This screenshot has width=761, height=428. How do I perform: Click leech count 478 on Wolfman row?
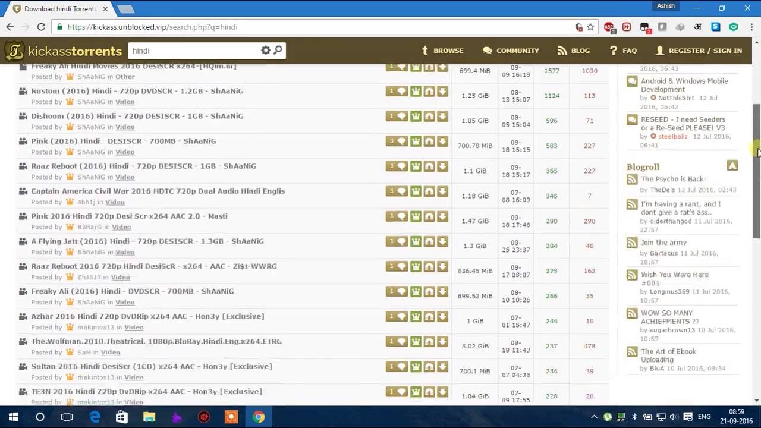(589, 346)
